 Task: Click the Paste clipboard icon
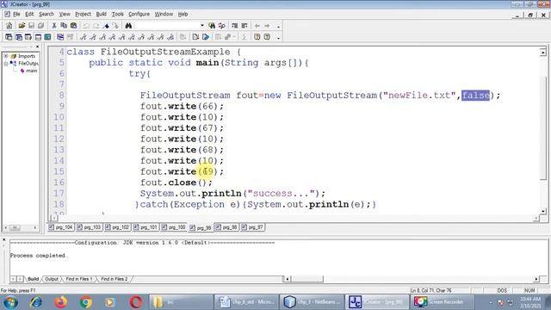73,26
